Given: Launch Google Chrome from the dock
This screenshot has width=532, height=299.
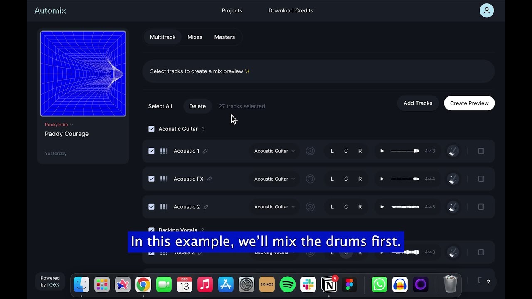Looking at the screenshot, I should (143, 284).
